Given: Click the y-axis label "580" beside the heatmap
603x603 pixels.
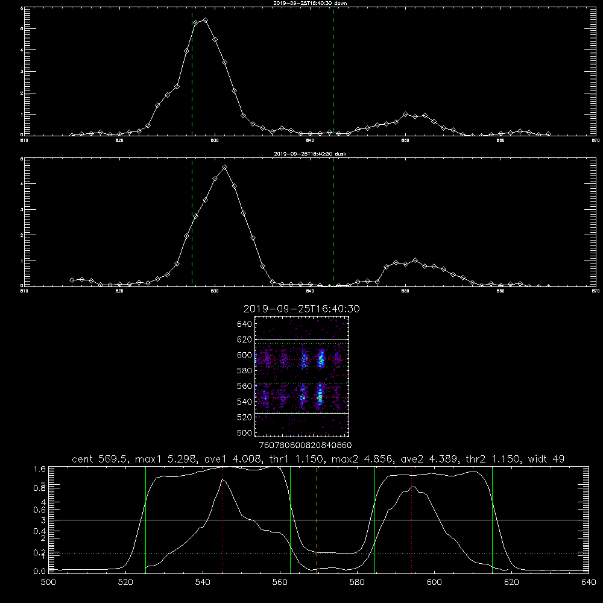Looking at the screenshot, I should tap(245, 371).
